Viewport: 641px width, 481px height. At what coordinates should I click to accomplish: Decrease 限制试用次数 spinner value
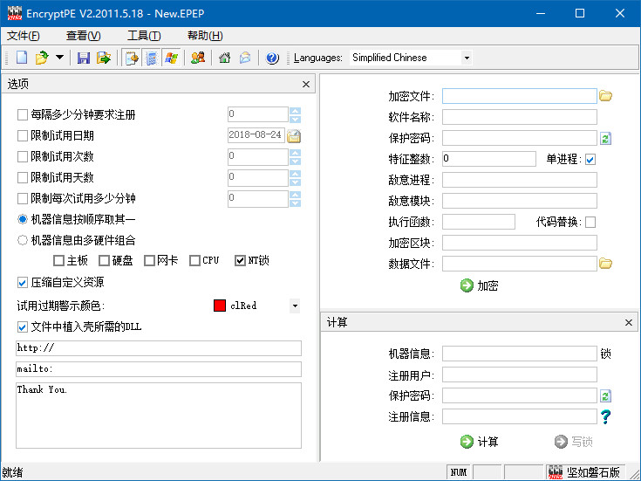[295, 161]
